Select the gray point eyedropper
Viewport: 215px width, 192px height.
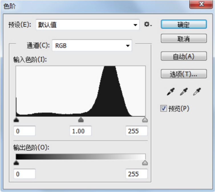tap(184, 92)
